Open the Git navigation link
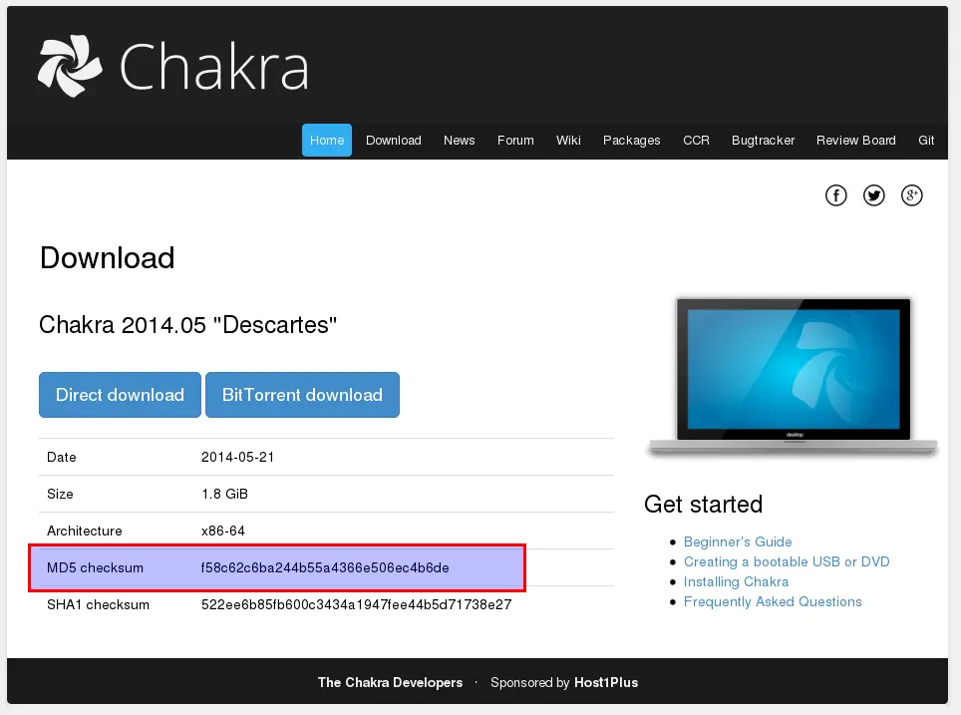The height and width of the screenshot is (715, 961). (926, 141)
